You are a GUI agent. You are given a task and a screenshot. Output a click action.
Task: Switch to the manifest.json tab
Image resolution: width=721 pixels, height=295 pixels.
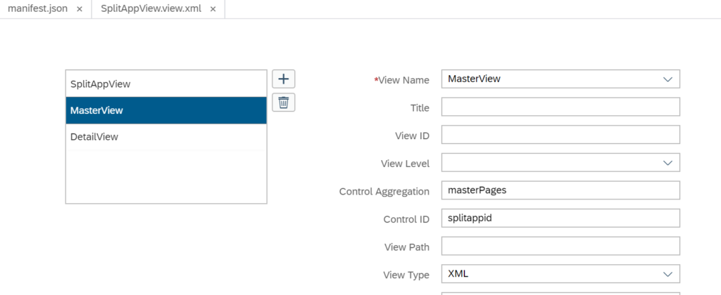pos(39,8)
